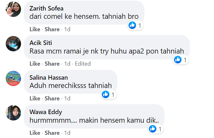The height and width of the screenshot is (138, 214).
Task: Like Salina Hassan's comment
Action: pyautogui.click(x=35, y=98)
